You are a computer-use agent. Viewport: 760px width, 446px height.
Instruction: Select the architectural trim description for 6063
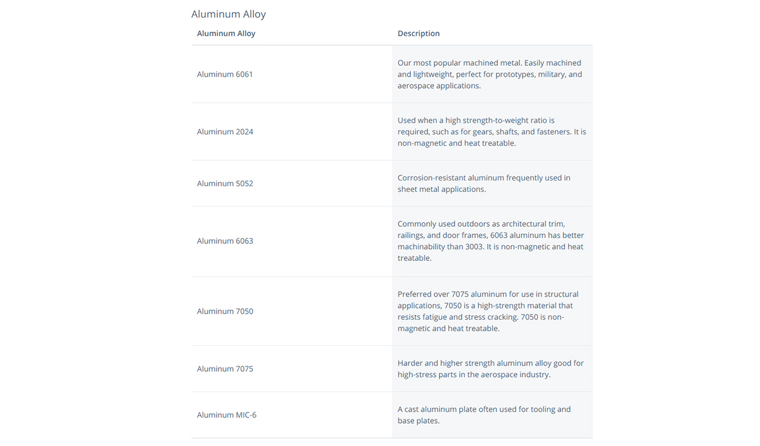point(491,241)
